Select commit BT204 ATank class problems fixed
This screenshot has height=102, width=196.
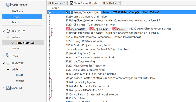click(x=85, y=70)
